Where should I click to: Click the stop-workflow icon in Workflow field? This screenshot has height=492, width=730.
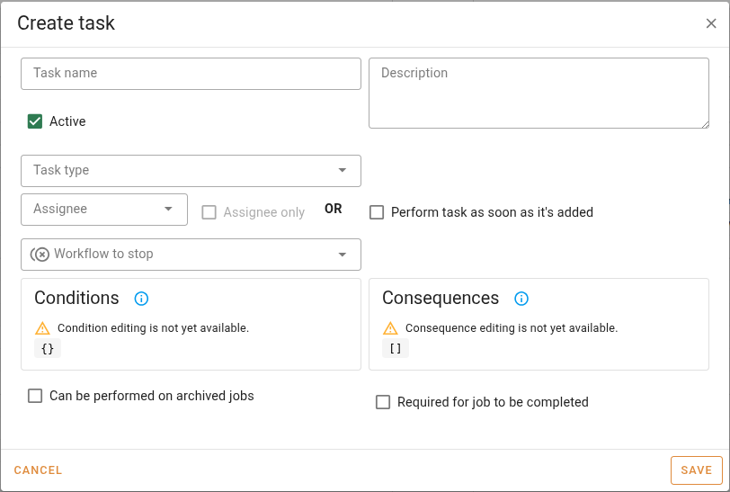coord(40,255)
